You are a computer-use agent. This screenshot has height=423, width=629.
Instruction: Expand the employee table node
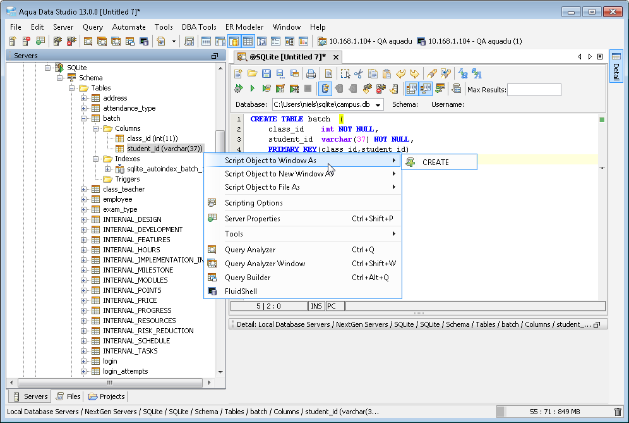tap(83, 199)
